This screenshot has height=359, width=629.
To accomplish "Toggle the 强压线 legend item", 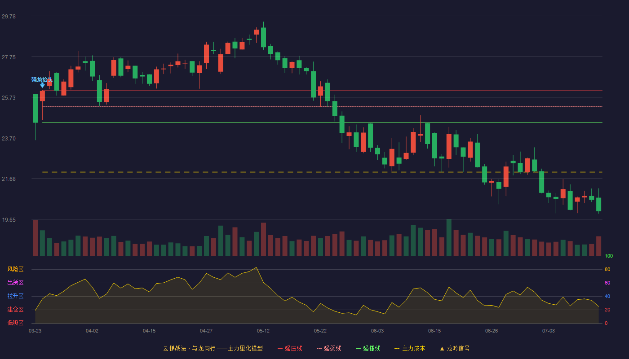I will pos(290,348).
